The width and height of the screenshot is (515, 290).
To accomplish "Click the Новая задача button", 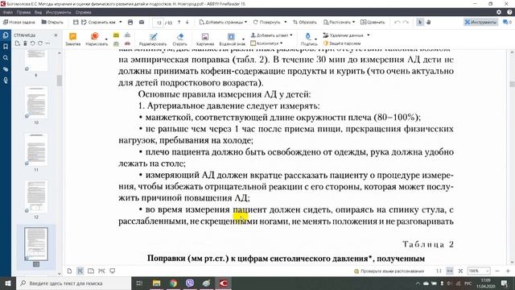I will [19, 22].
